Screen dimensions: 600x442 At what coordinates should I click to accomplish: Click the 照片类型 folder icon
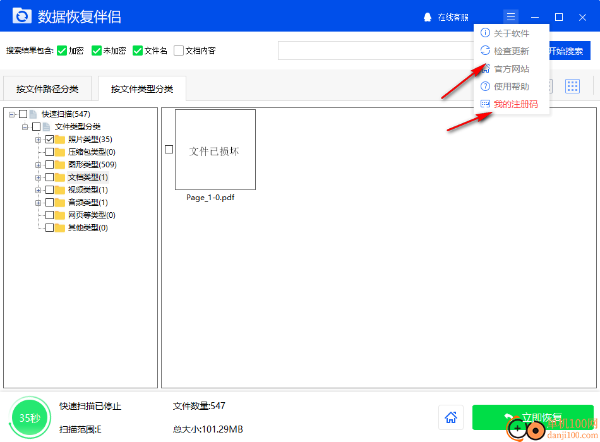[60, 139]
